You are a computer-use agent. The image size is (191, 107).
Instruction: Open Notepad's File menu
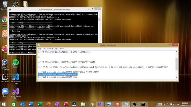coord(39,49)
